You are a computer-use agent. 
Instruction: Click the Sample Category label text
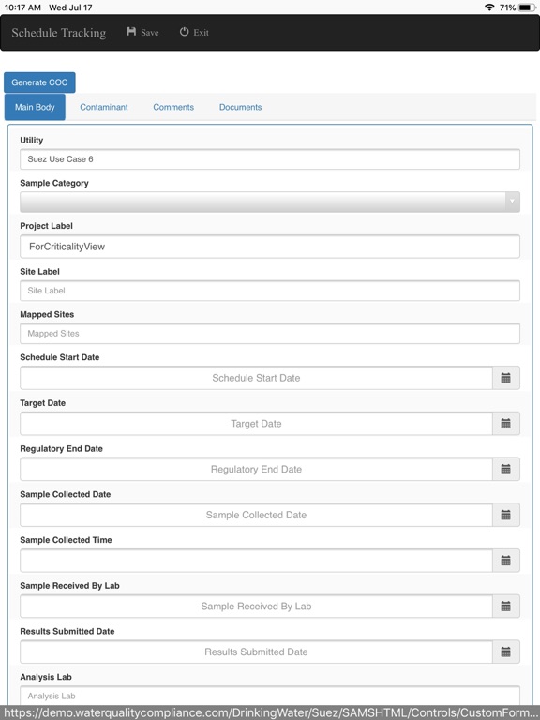pyautogui.click(x=54, y=183)
